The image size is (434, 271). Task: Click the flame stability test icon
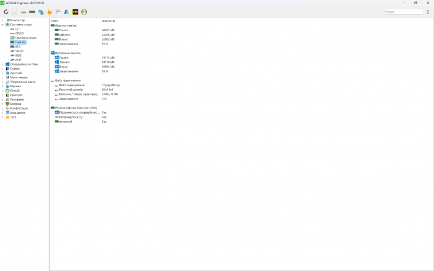49,12
